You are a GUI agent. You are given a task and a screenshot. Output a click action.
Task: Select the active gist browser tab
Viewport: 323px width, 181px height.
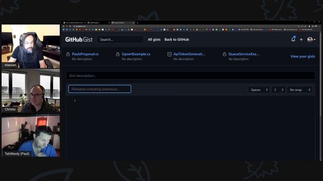tap(123, 23)
